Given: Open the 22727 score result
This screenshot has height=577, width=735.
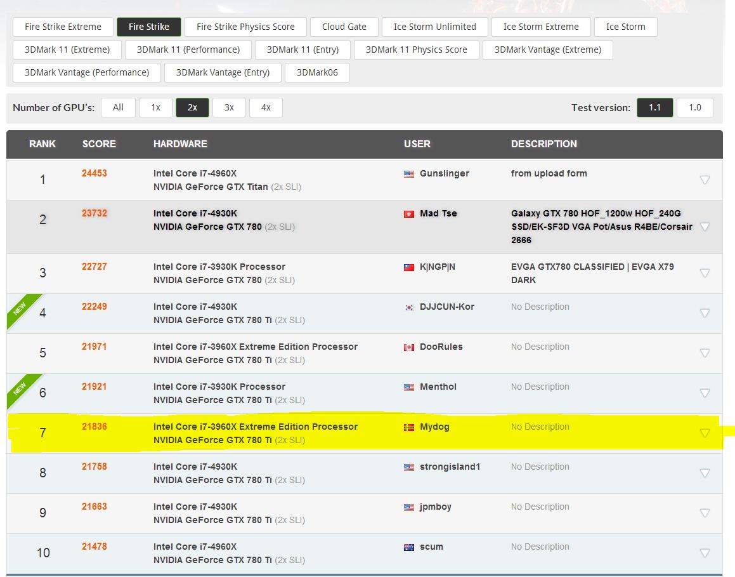Looking at the screenshot, I should pyautogui.click(x=94, y=267).
